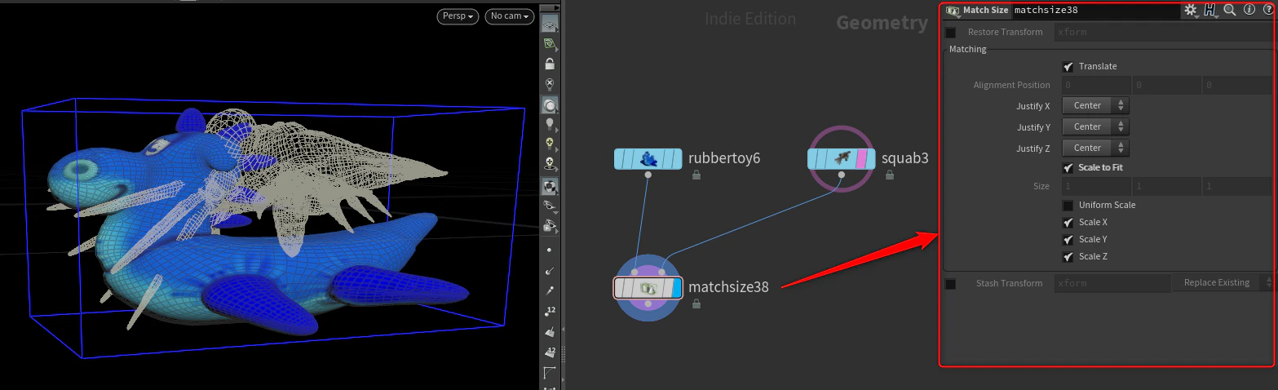Open the Persp viewport dropdown
Image resolution: width=1278 pixels, height=390 pixels.
coord(458,16)
